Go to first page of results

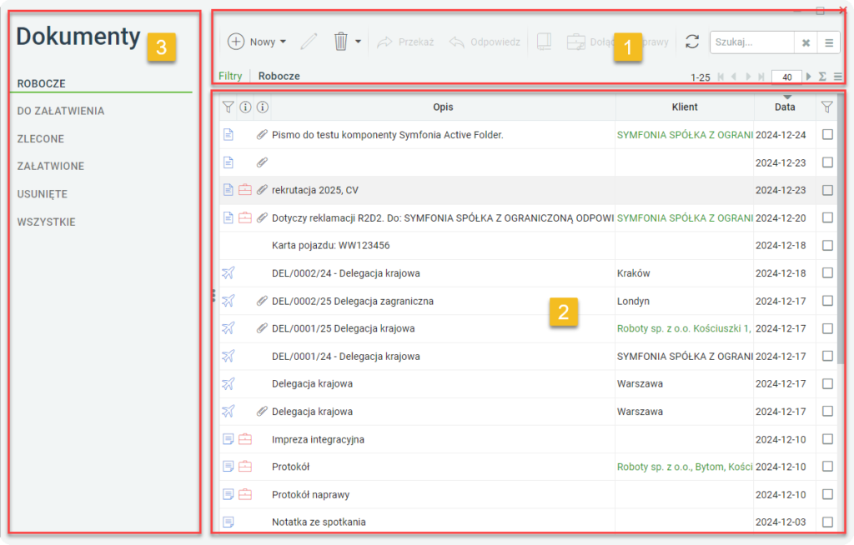click(x=721, y=77)
